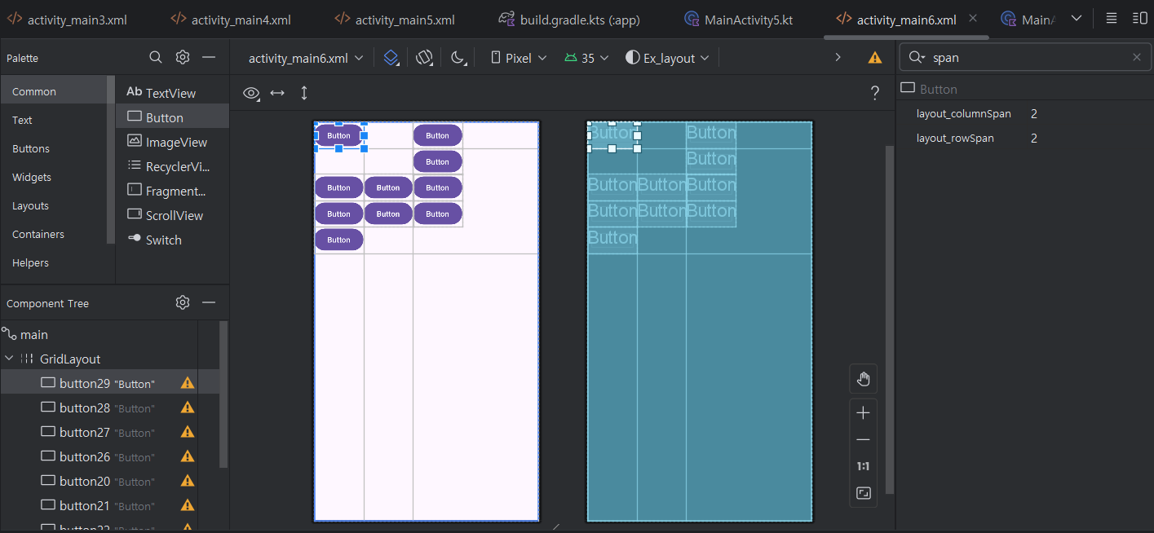Zoom in using the plus icon
Viewport: 1154px width, 533px height.
(x=863, y=412)
